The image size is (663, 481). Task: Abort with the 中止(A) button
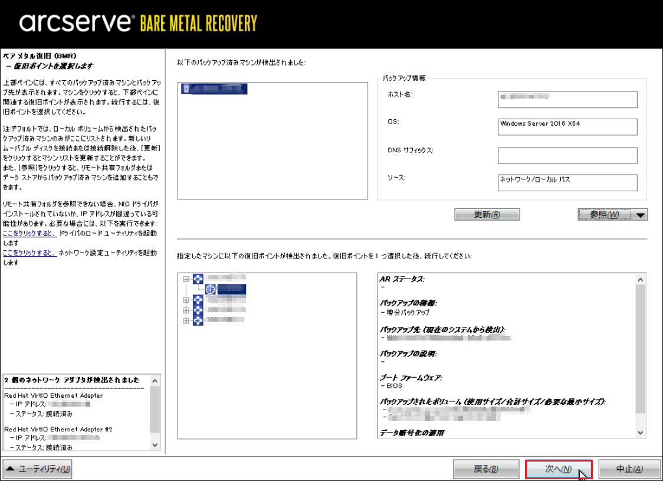pos(629,469)
